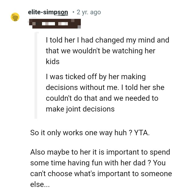
Task: Click the line "Also maybe to her it is important to spend"
Action: [100, 152]
